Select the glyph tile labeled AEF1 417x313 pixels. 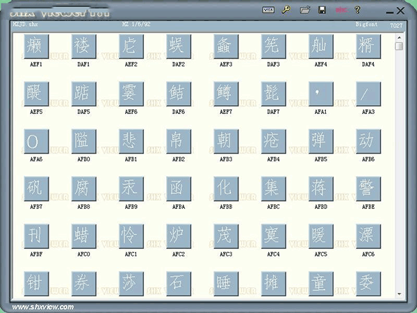35,46
